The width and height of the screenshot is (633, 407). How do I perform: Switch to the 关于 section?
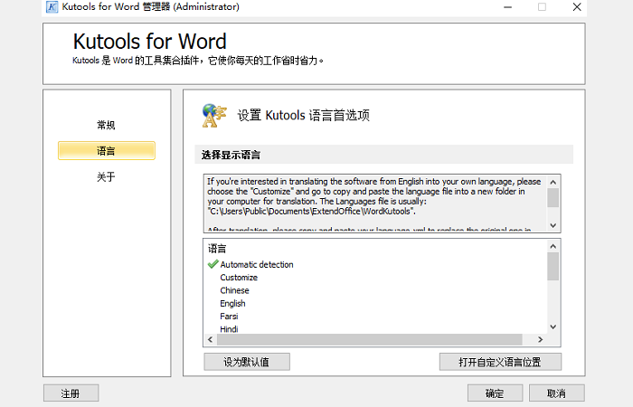coord(106,177)
